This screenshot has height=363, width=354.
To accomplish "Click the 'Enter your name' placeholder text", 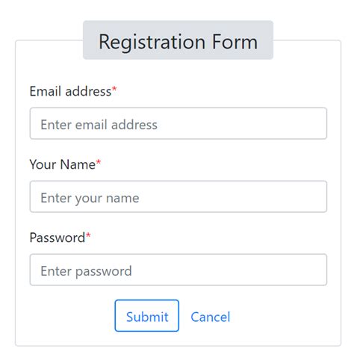I will coord(90,198).
